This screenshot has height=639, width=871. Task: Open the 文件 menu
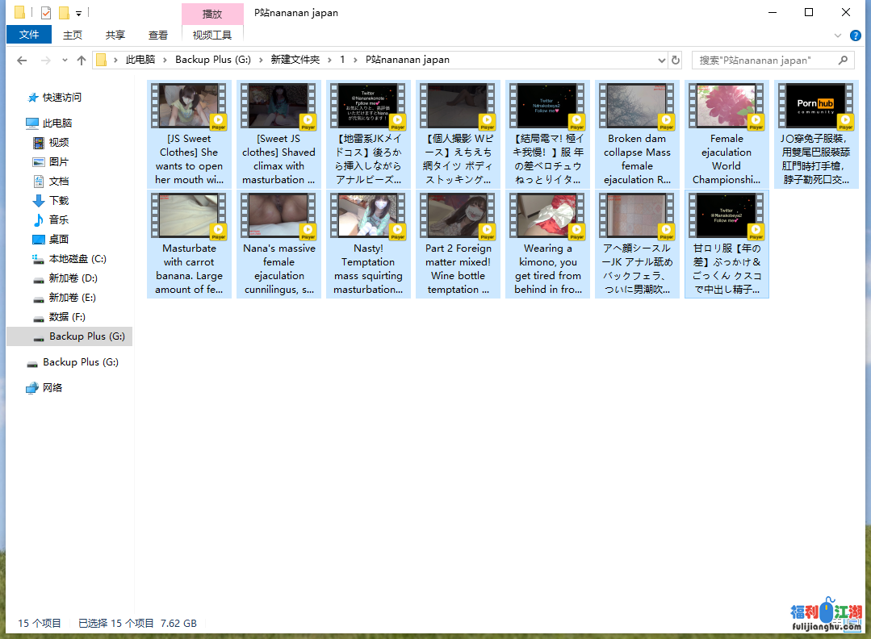click(x=29, y=35)
